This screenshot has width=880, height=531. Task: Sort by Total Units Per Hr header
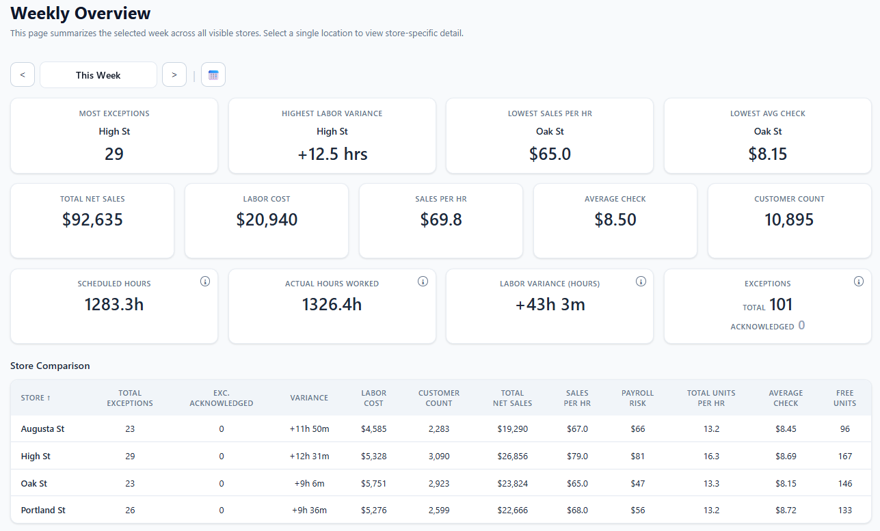[711, 398]
